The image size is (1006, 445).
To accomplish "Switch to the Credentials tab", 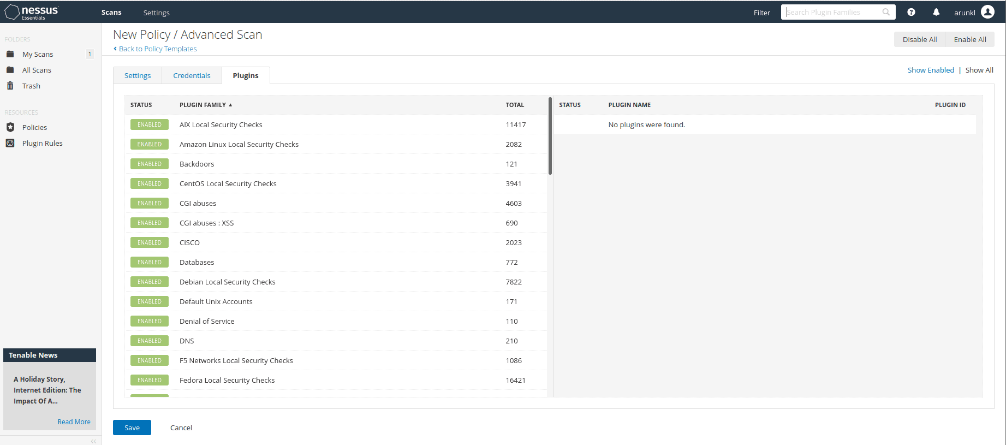I will pos(192,75).
